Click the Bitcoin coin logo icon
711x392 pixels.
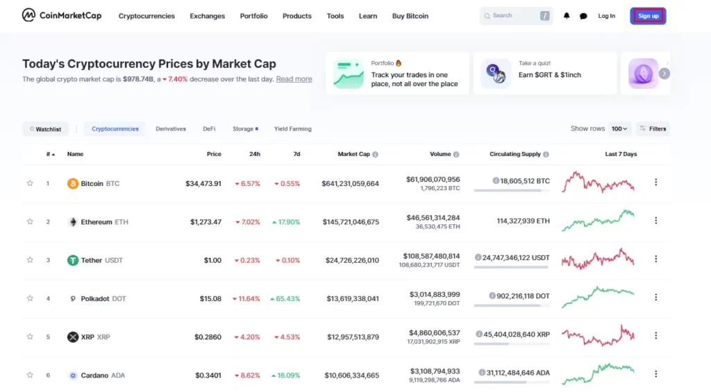pos(72,184)
